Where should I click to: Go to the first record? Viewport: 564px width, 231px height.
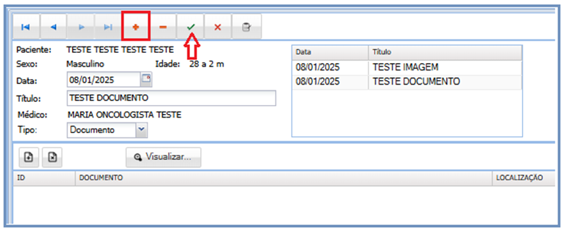[x=26, y=27]
